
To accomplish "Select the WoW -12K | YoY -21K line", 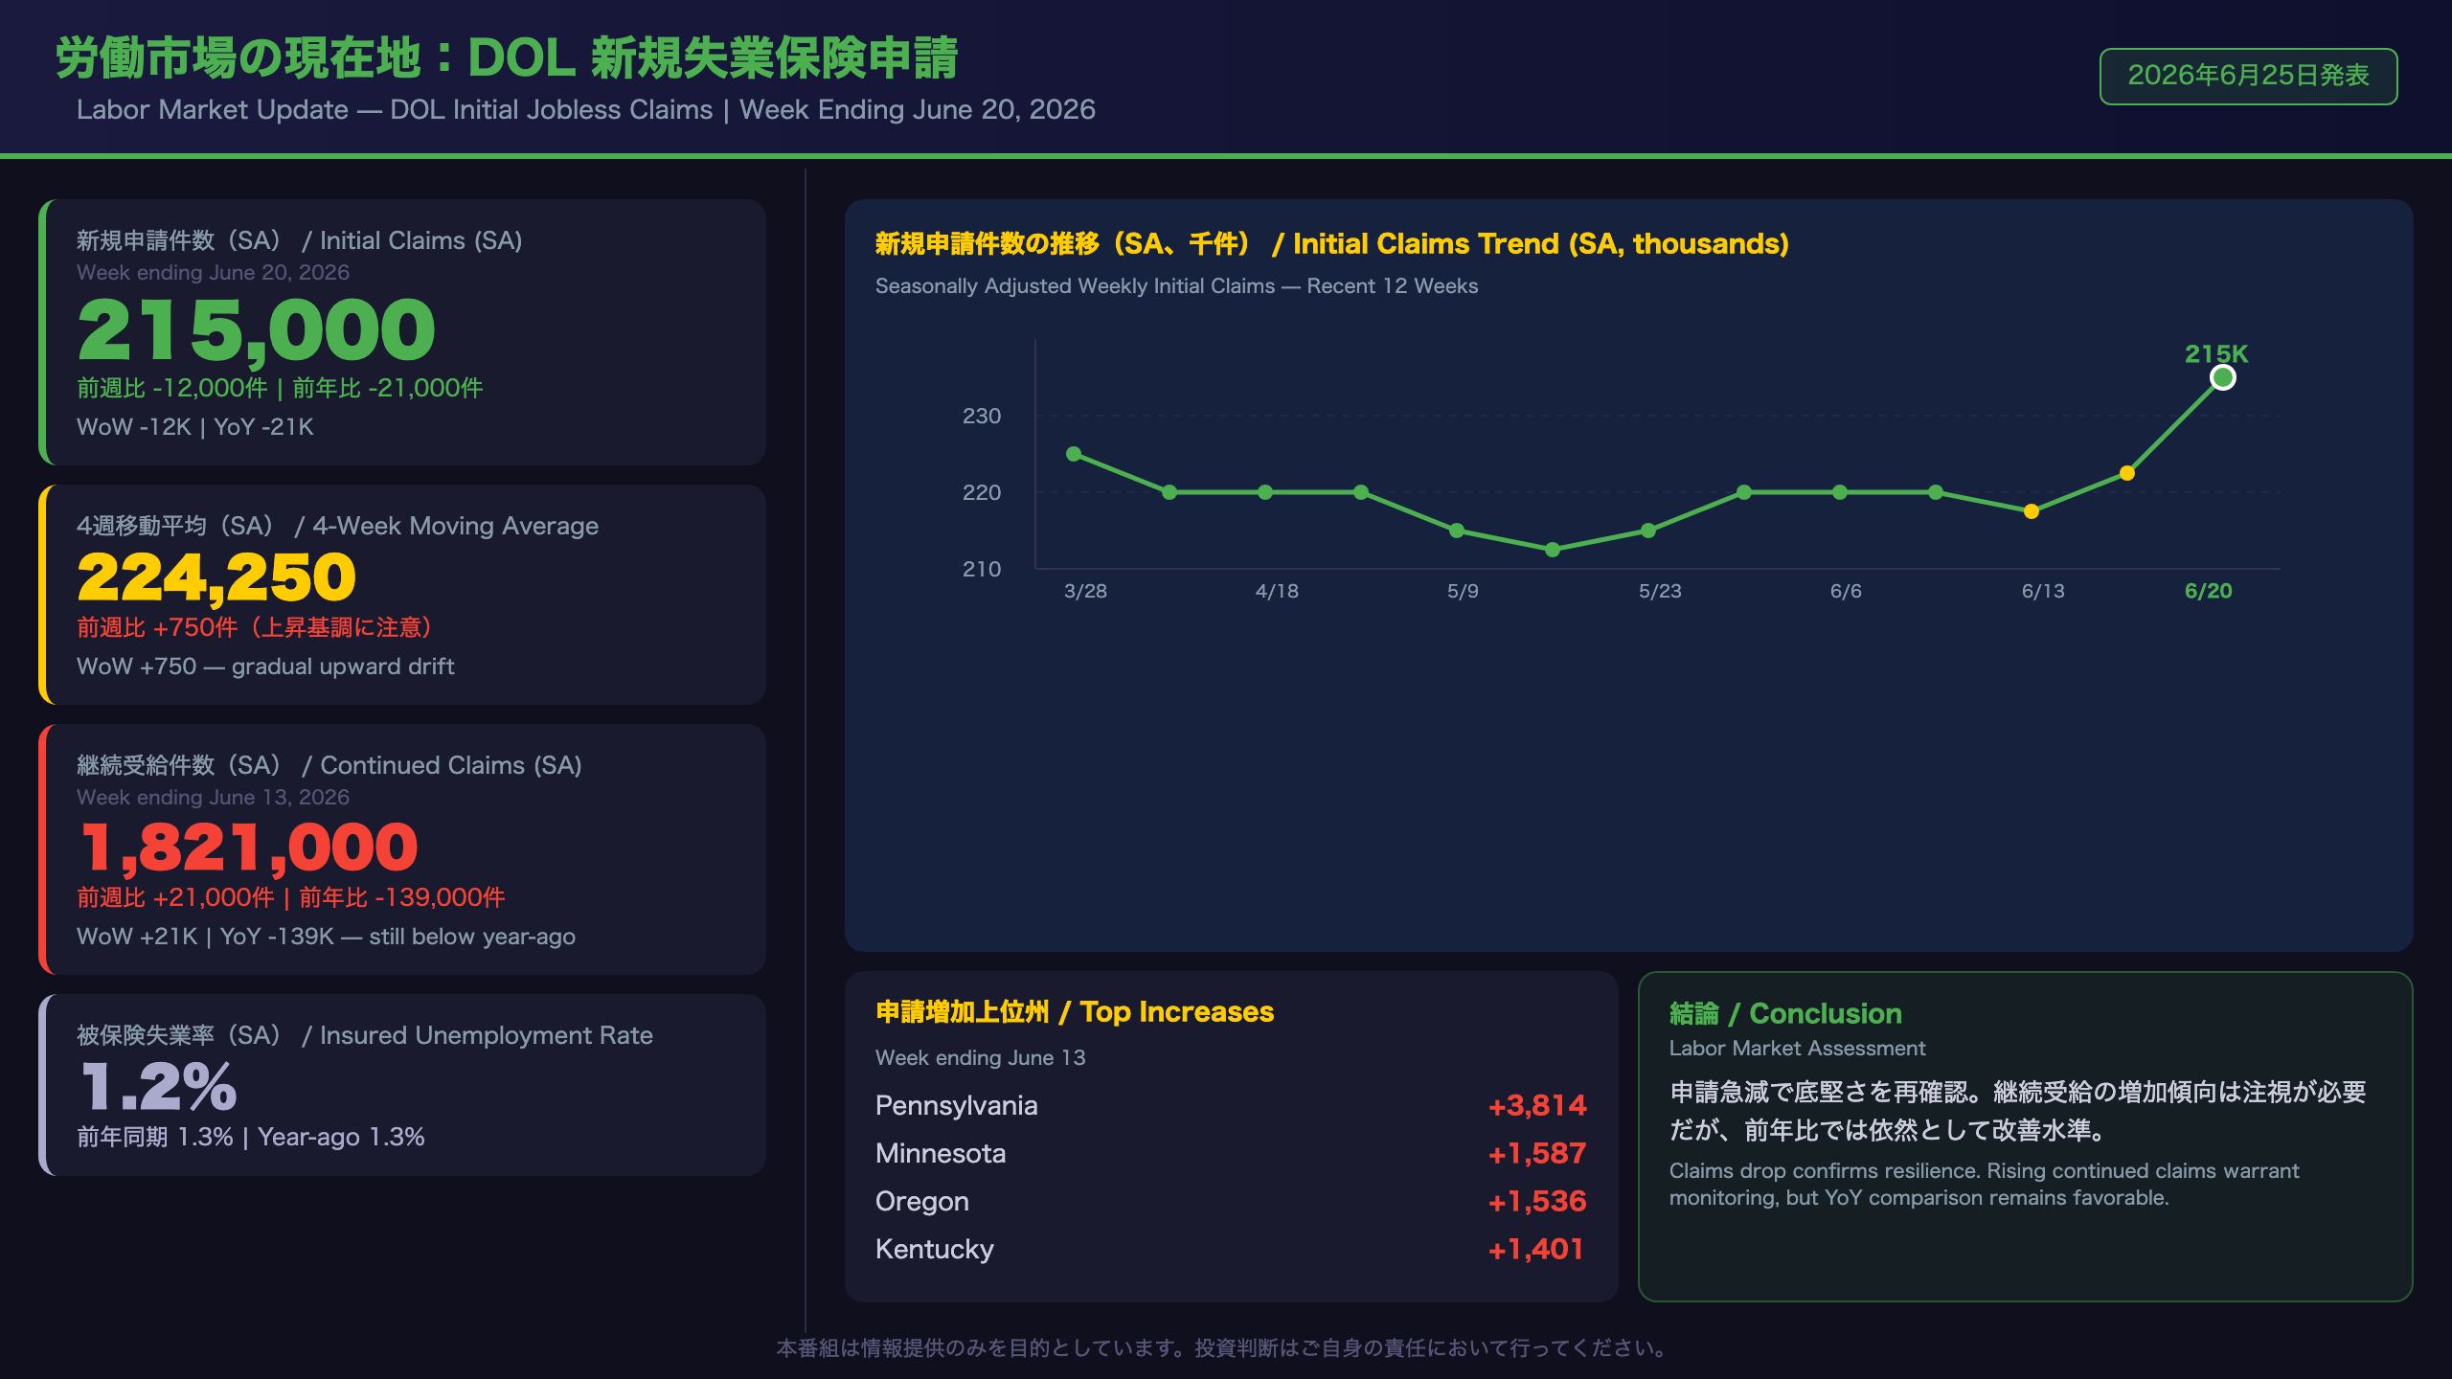I will tap(195, 427).
